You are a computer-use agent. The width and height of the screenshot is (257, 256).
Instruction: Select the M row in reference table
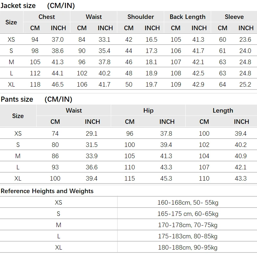pos(128,225)
